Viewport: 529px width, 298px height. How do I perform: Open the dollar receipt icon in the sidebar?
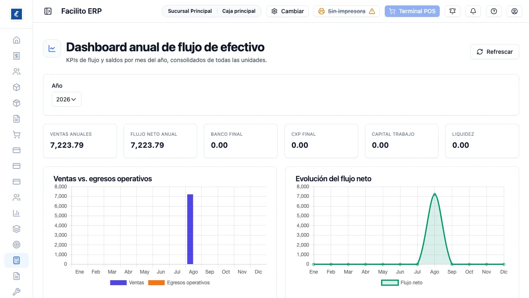(x=17, y=56)
